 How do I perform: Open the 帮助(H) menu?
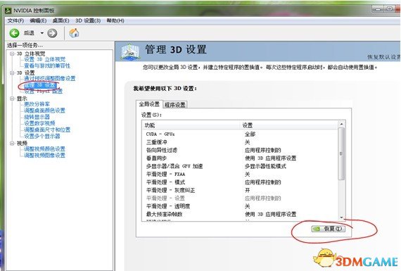115,20
